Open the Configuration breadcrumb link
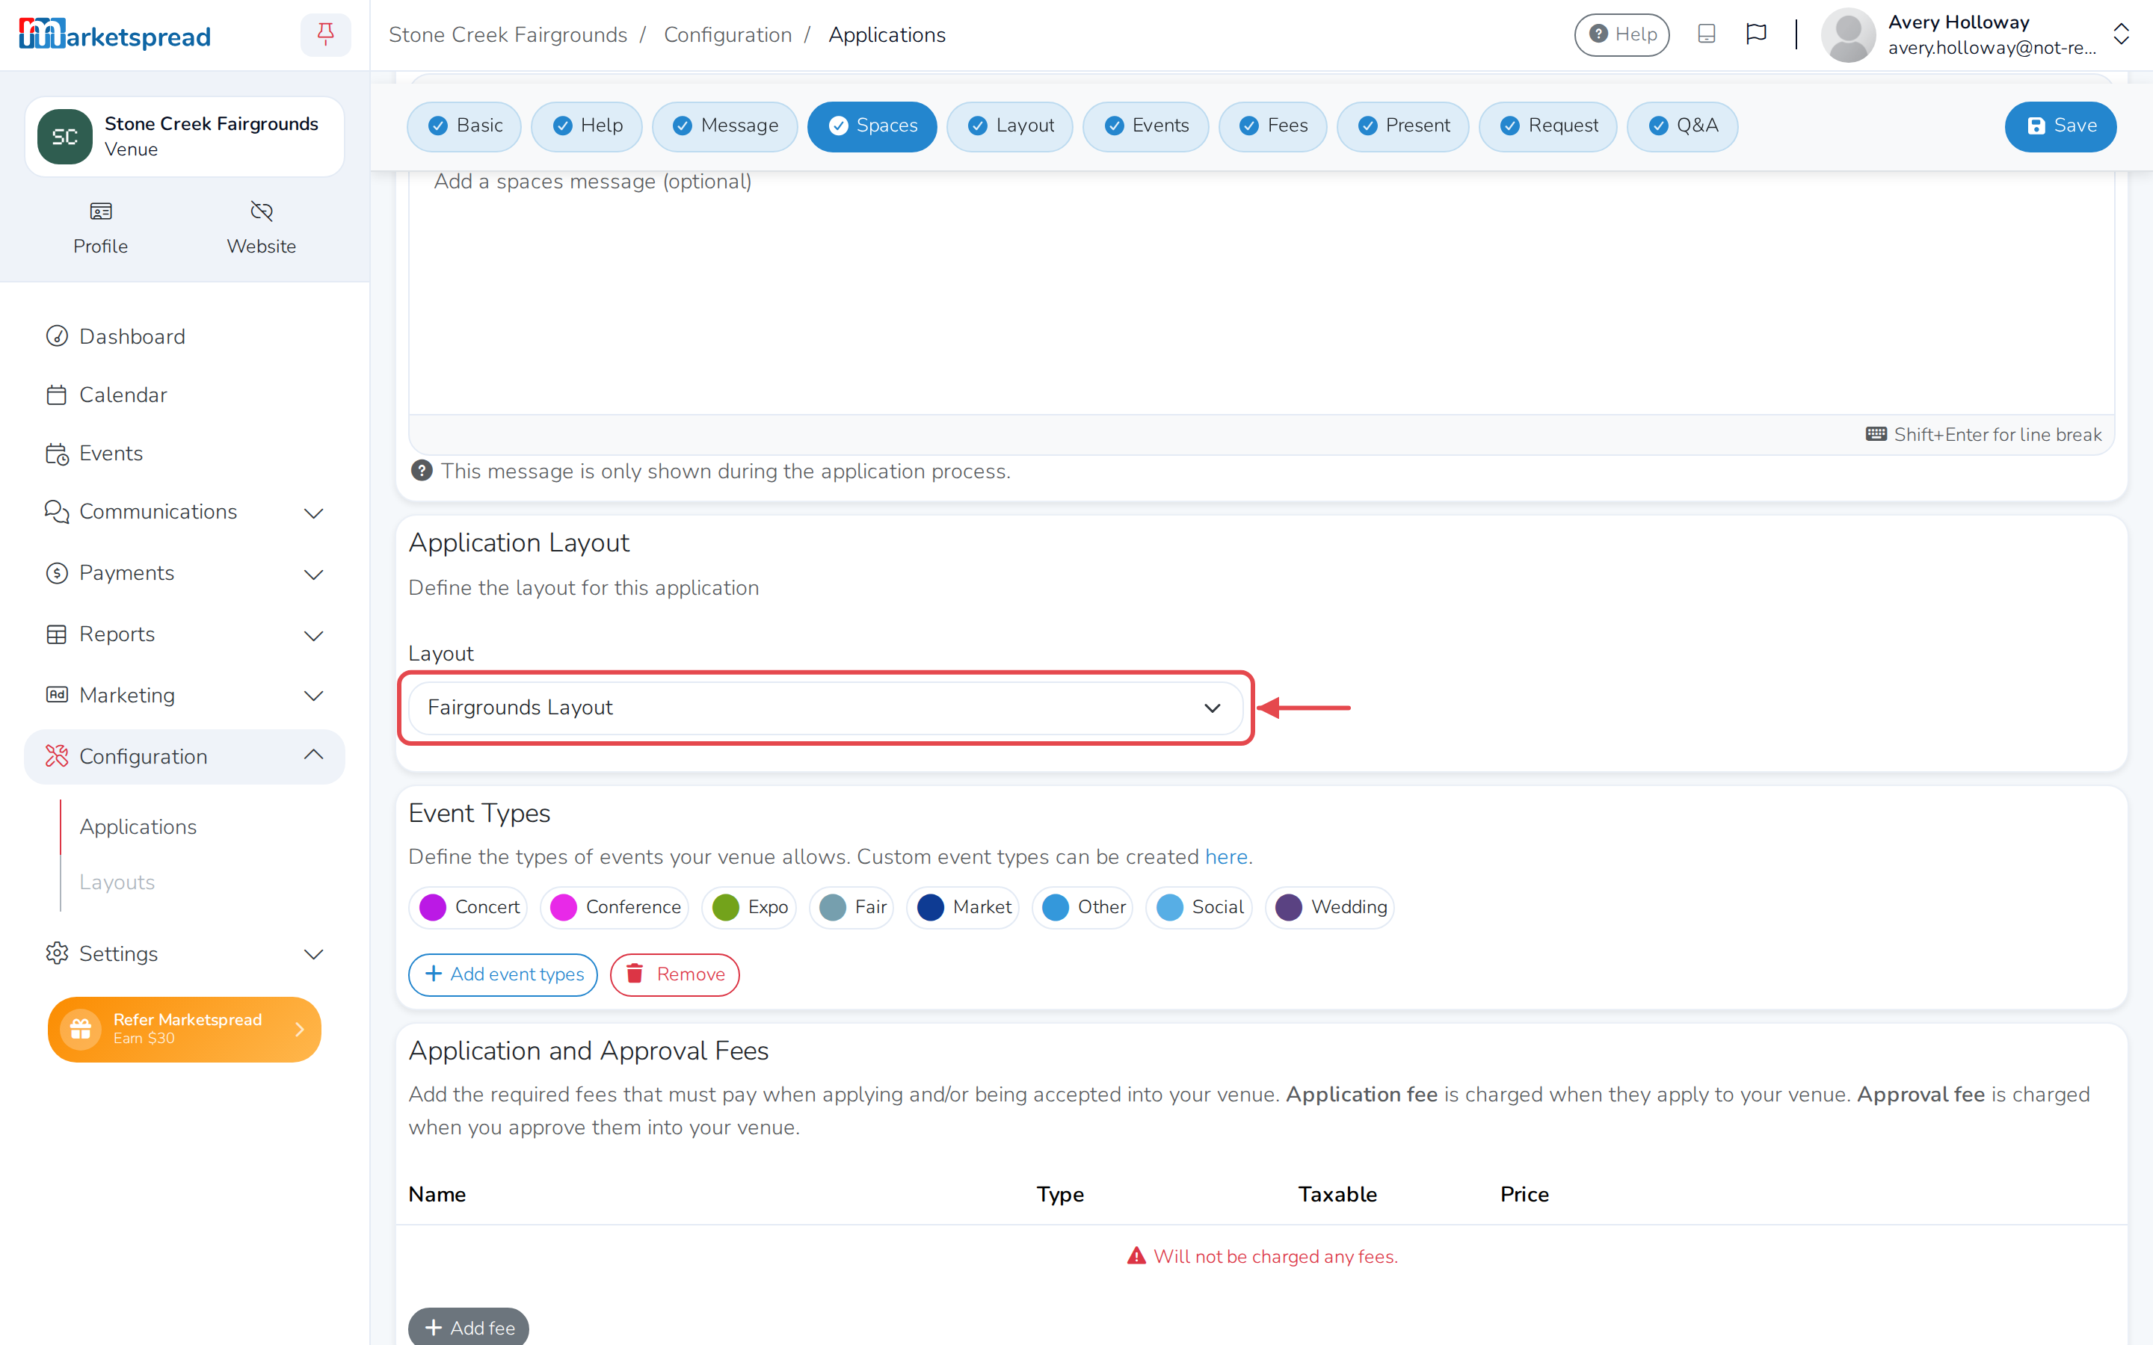 tap(727, 34)
